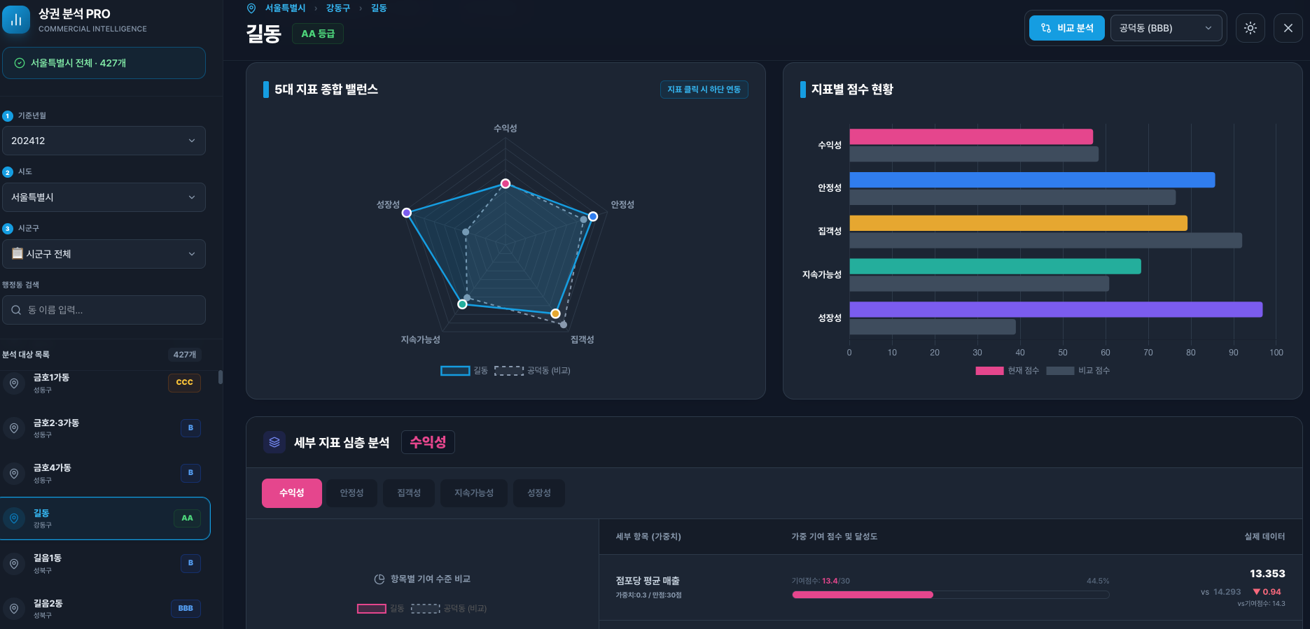Toggle 길동 series in radar chart legend
This screenshot has width=1310, height=629.
[464, 371]
